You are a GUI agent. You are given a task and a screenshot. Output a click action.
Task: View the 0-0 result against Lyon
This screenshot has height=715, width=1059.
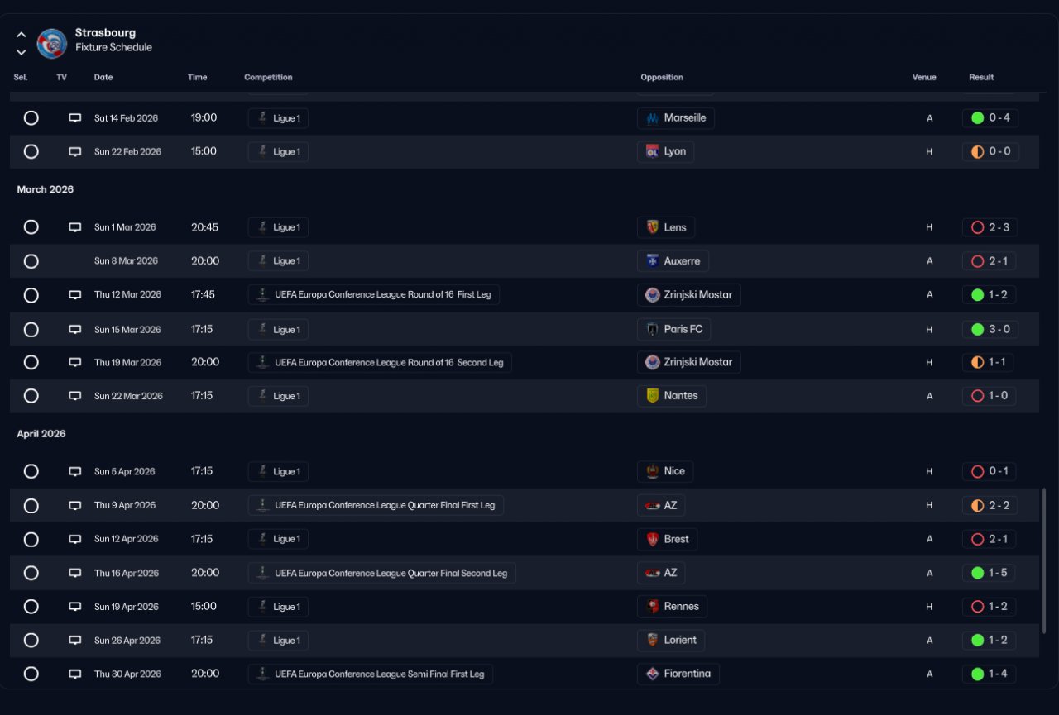990,152
